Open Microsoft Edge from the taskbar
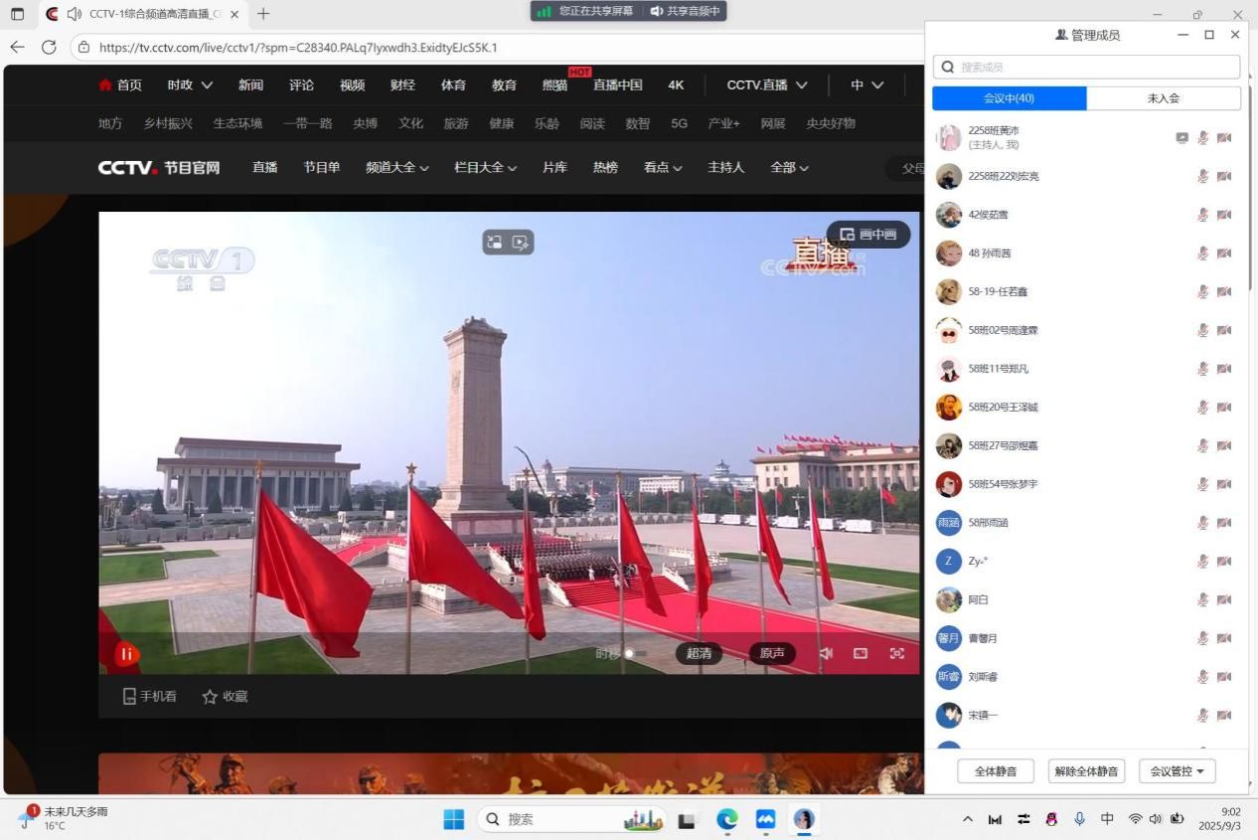 click(727, 819)
